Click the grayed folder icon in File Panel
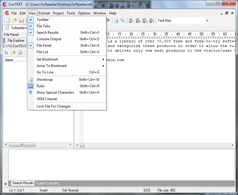This screenshot has height=195, width=238. click(x=20, y=53)
